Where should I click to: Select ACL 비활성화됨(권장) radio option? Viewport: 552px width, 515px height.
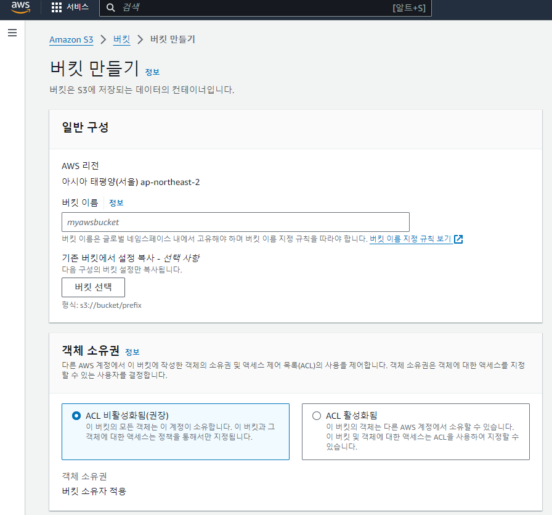(76, 416)
